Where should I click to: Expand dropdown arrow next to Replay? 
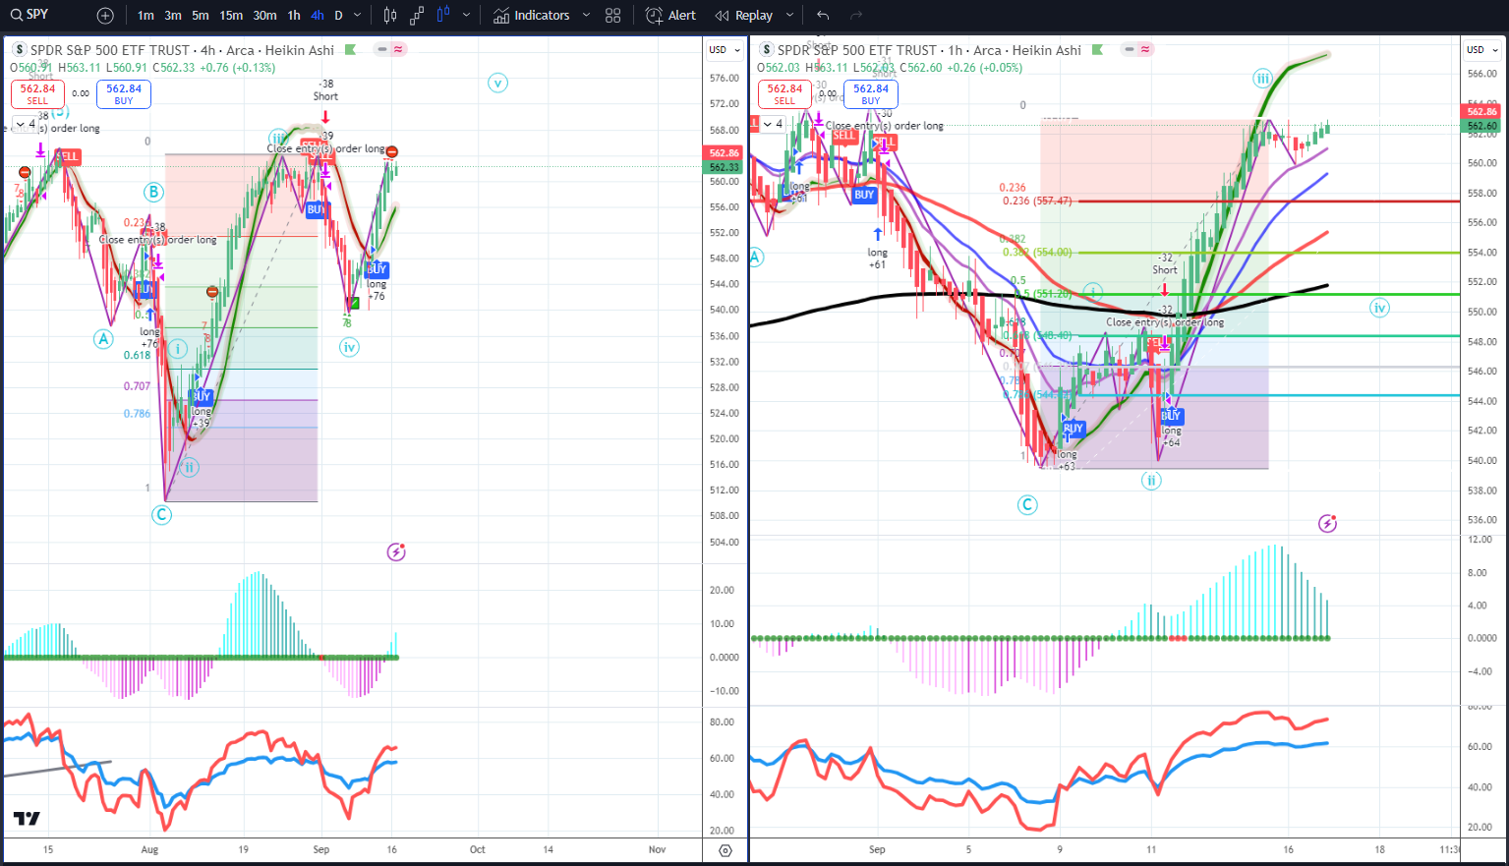click(x=789, y=16)
